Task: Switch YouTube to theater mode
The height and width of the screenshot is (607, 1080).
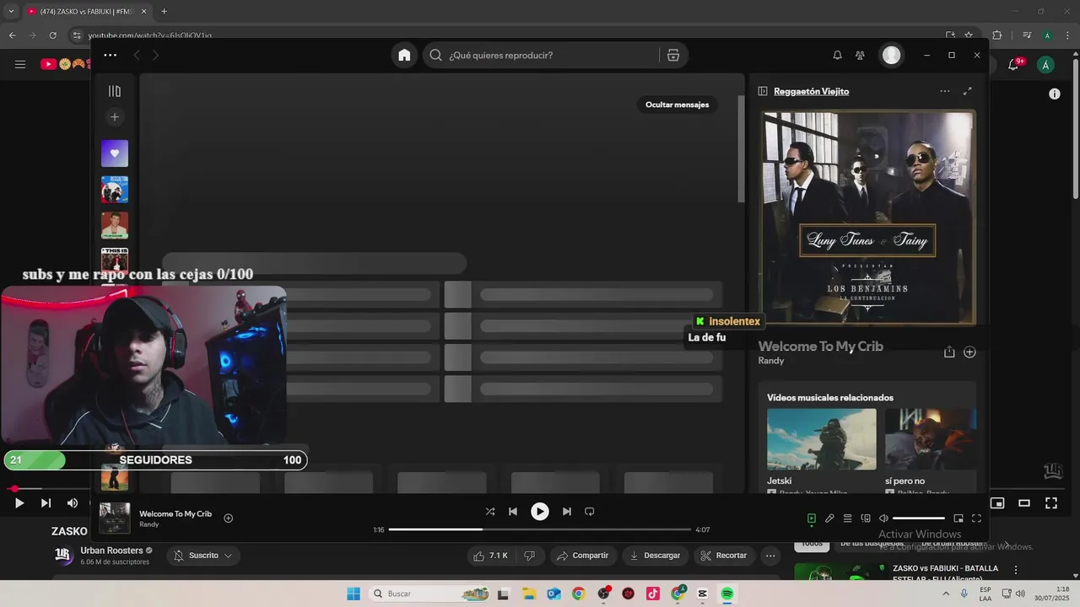Action: tap(1024, 503)
